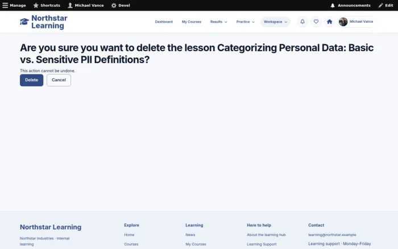This screenshot has width=398, height=249.
Task: Click the Northstar graduation cap logo
Action: [x=24, y=22]
